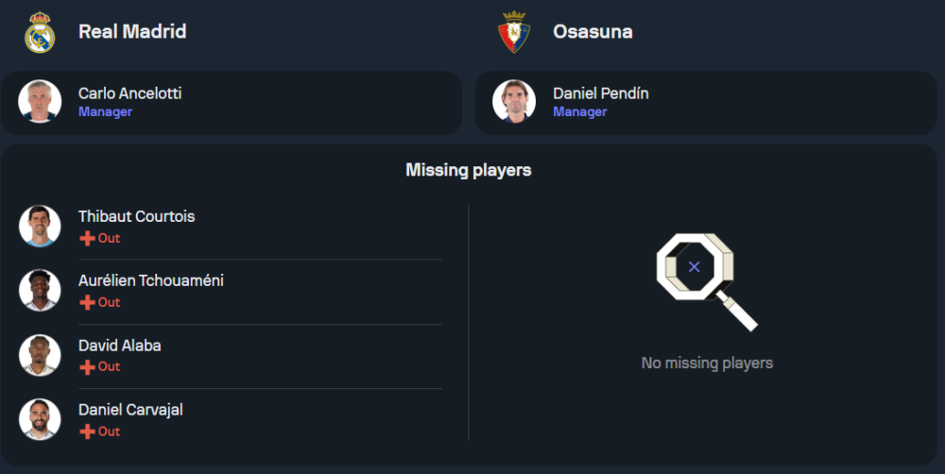Click Thibaut Courtois' player avatar
The height and width of the screenshot is (474, 945).
(x=40, y=226)
